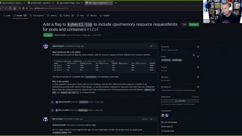Screen dimensions: 242x136
Task: Reload the page with the refresh icon
Action: (x=10, y=8)
